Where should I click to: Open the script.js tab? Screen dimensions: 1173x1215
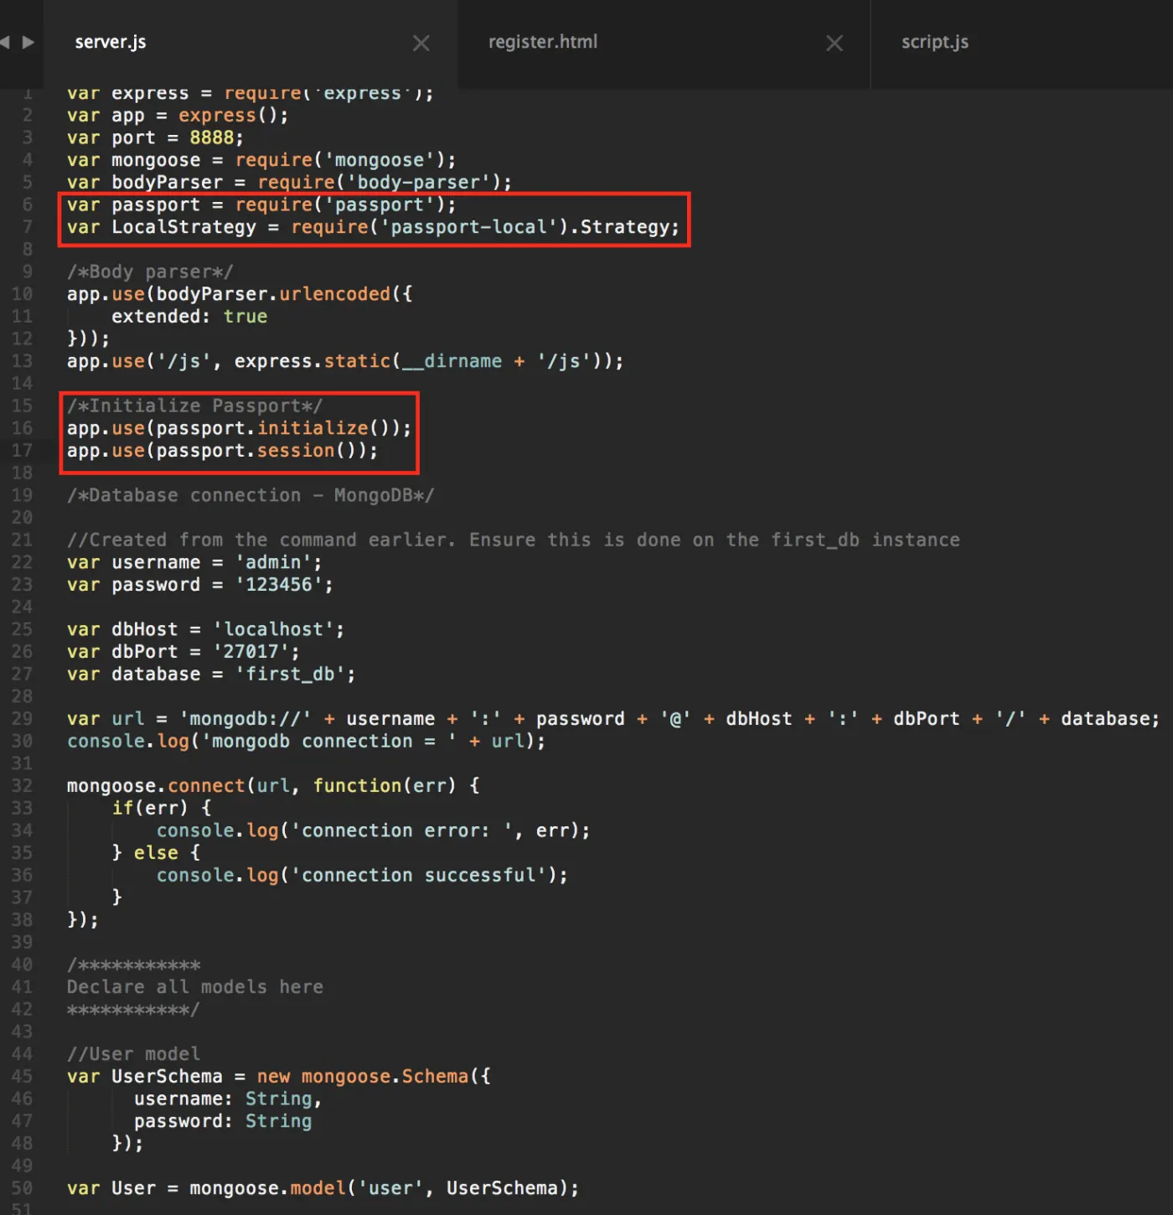click(x=935, y=42)
